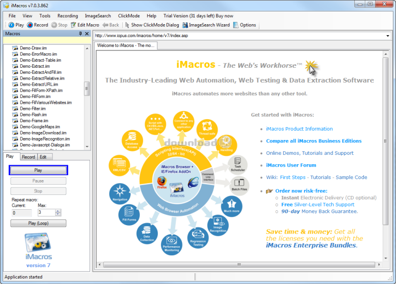Select Demo-ImageRecognition.iim macro
396x284 pixels.
45,139
